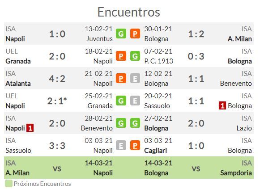Screen dimensions: 260x189
Task: Click the gray E badge for Bologna–Benevento match
Action: pyautogui.click(x=135, y=78)
